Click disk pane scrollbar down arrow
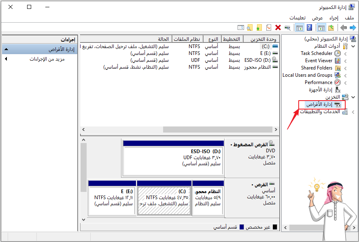The image size is (359, 242). tap(83, 220)
